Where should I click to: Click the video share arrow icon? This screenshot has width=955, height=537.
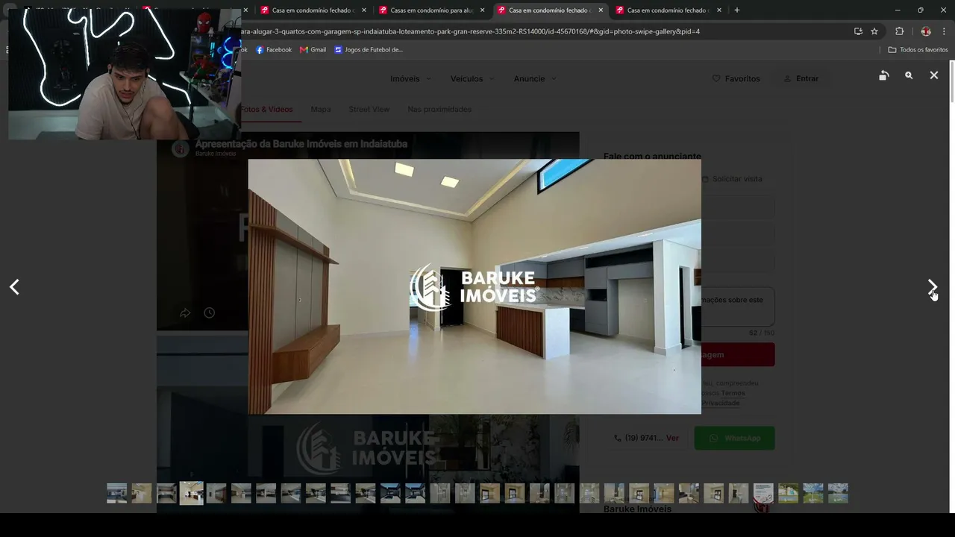185,313
